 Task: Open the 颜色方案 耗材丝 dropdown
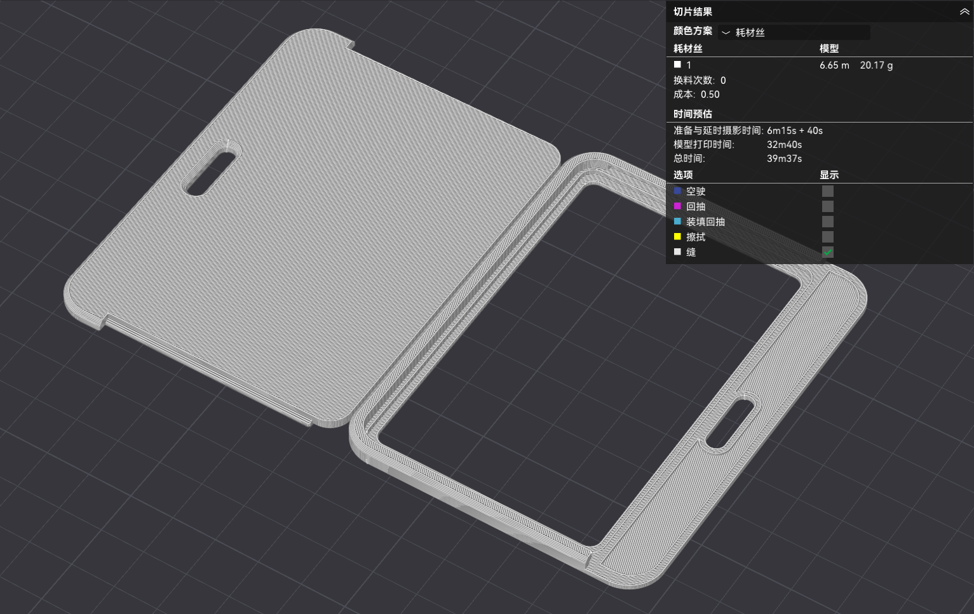pyautogui.click(x=794, y=32)
